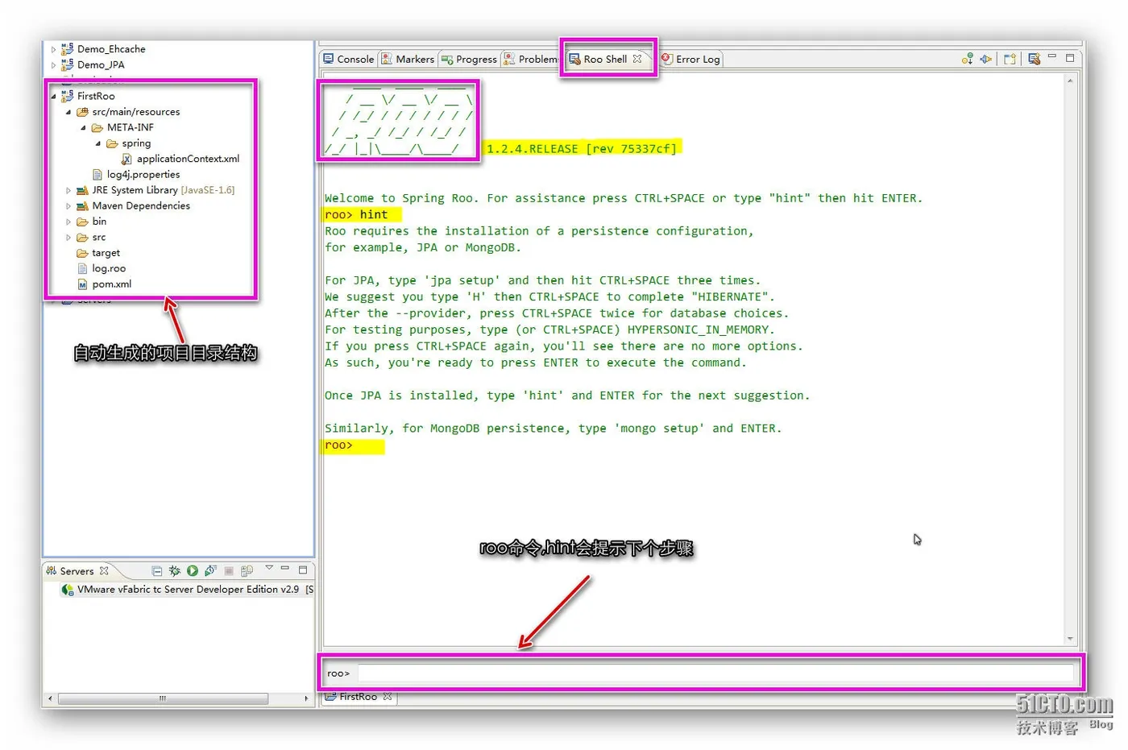Focus the roo> command input field
Screen dimensions: 1128x750
715,673
